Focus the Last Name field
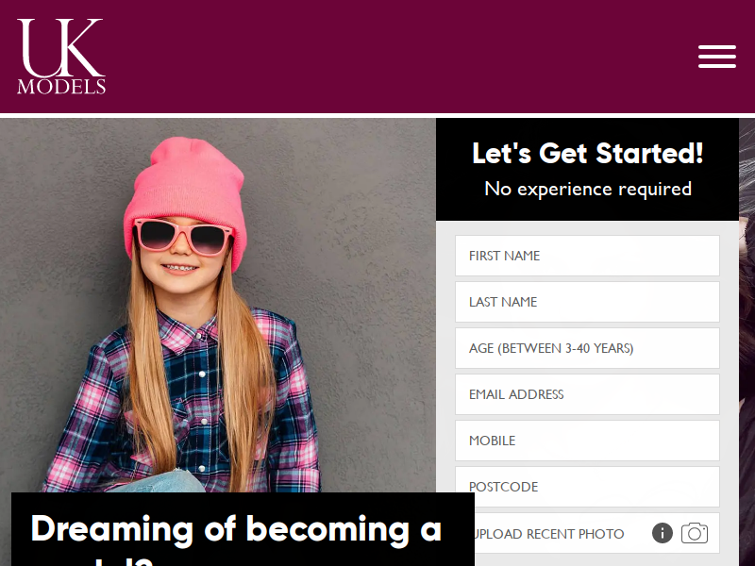This screenshot has width=755, height=566. point(587,302)
